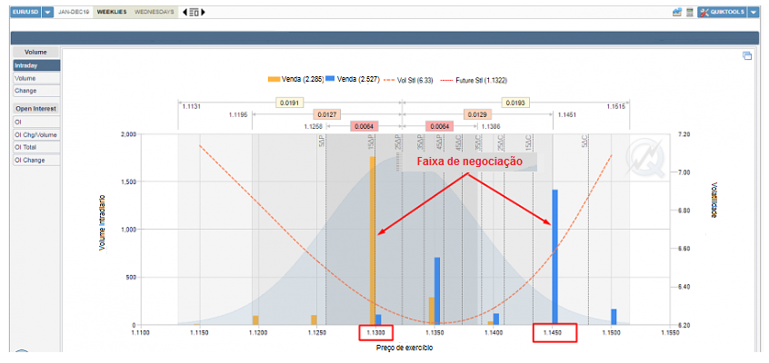Go to previous expiration with left arrow

click(x=185, y=12)
